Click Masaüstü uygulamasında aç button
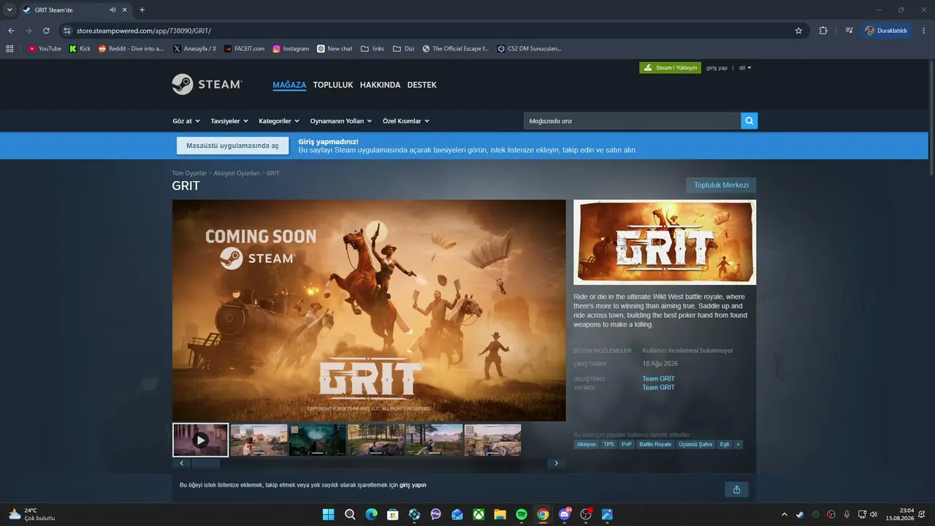Viewport: 935px width, 526px height. click(x=232, y=145)
